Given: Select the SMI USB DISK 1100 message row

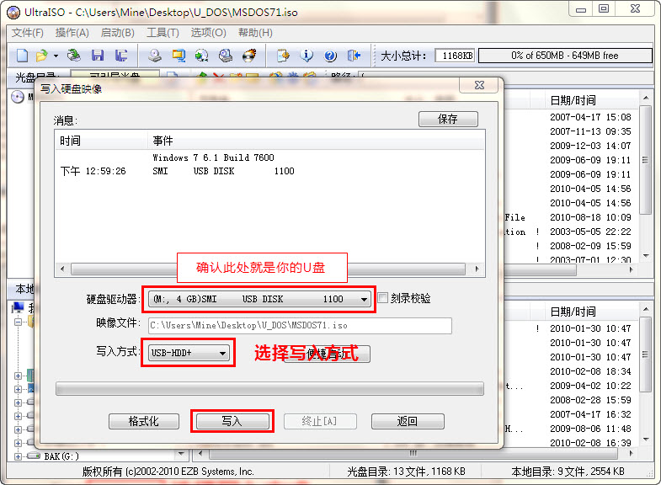Looking at the screenshot, I should coord(269,171).
